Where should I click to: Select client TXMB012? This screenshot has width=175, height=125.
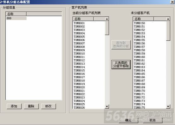[79, 60]
